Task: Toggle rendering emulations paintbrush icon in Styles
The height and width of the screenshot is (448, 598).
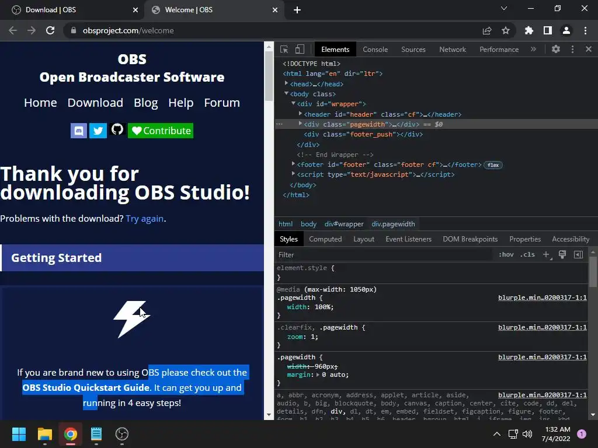Action: tap(562, 254)
